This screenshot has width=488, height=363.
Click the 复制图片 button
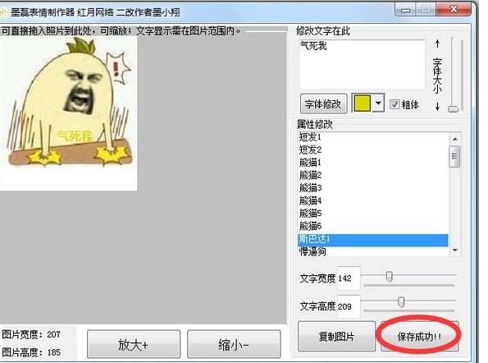coord(336,336)
